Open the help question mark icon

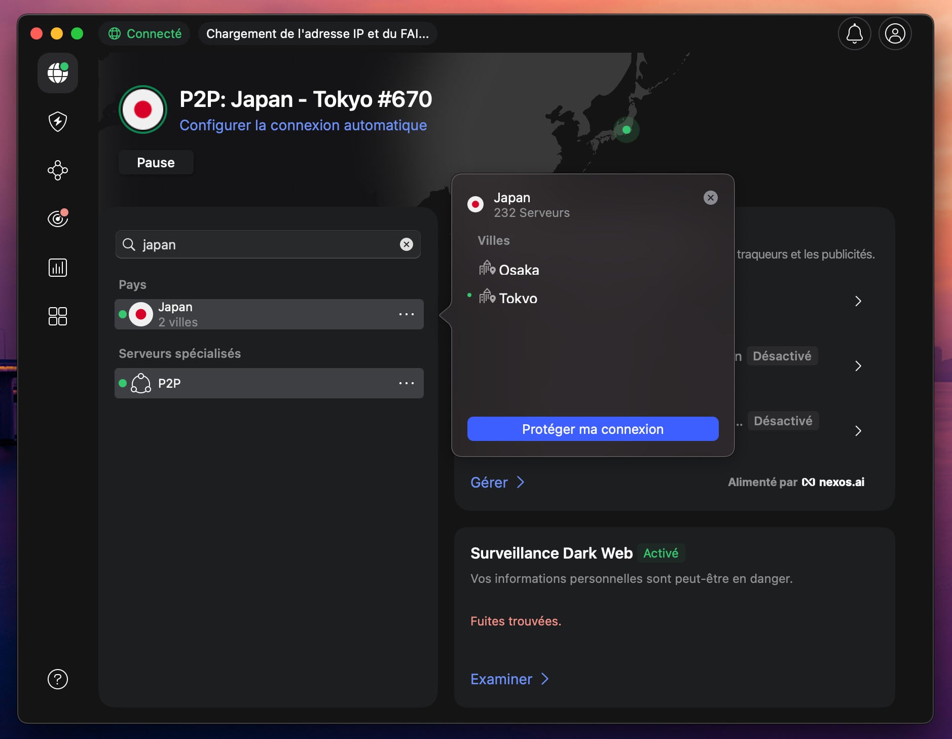point(57,679)
